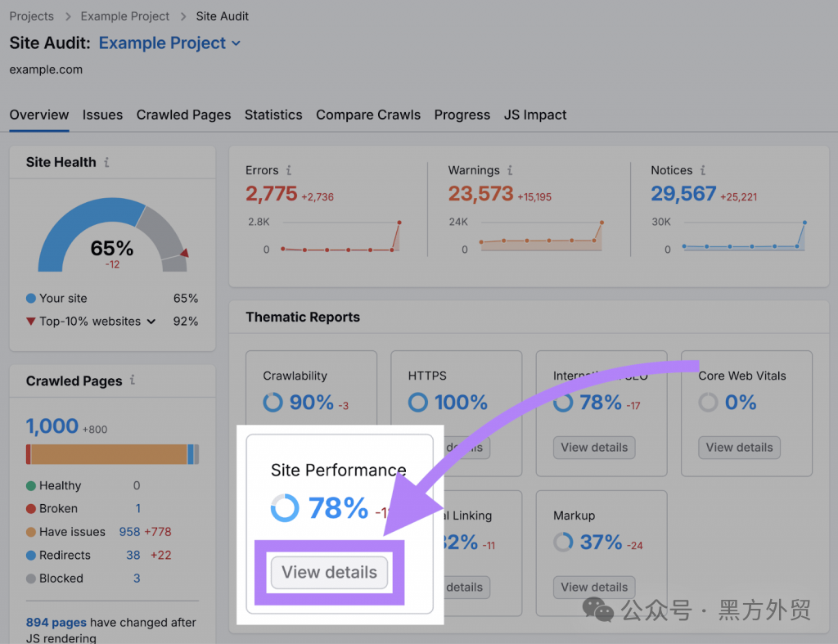Screen dimensions: 838x644
Task: Select the Errors count 2,775
Action: click(x=271, y=193)
